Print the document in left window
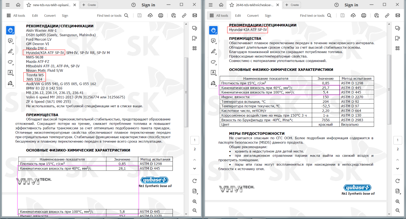Screen dimensions: 406x219 [161, 15]
